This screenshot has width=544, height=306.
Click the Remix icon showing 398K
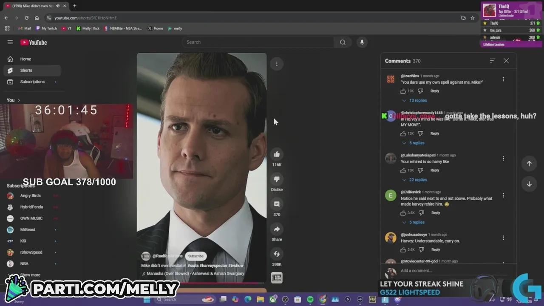(277, 254)
